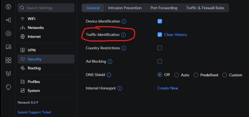
Task: Click the info icon beside Internal Honeypot
Action: [120, 88]
